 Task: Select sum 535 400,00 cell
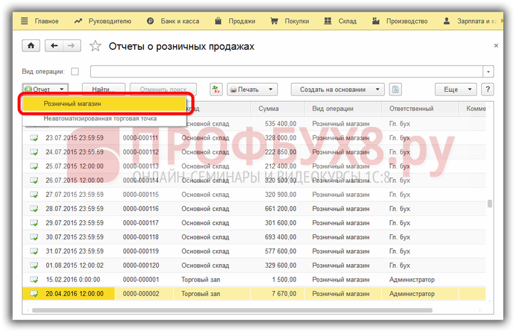pos(277,124)
